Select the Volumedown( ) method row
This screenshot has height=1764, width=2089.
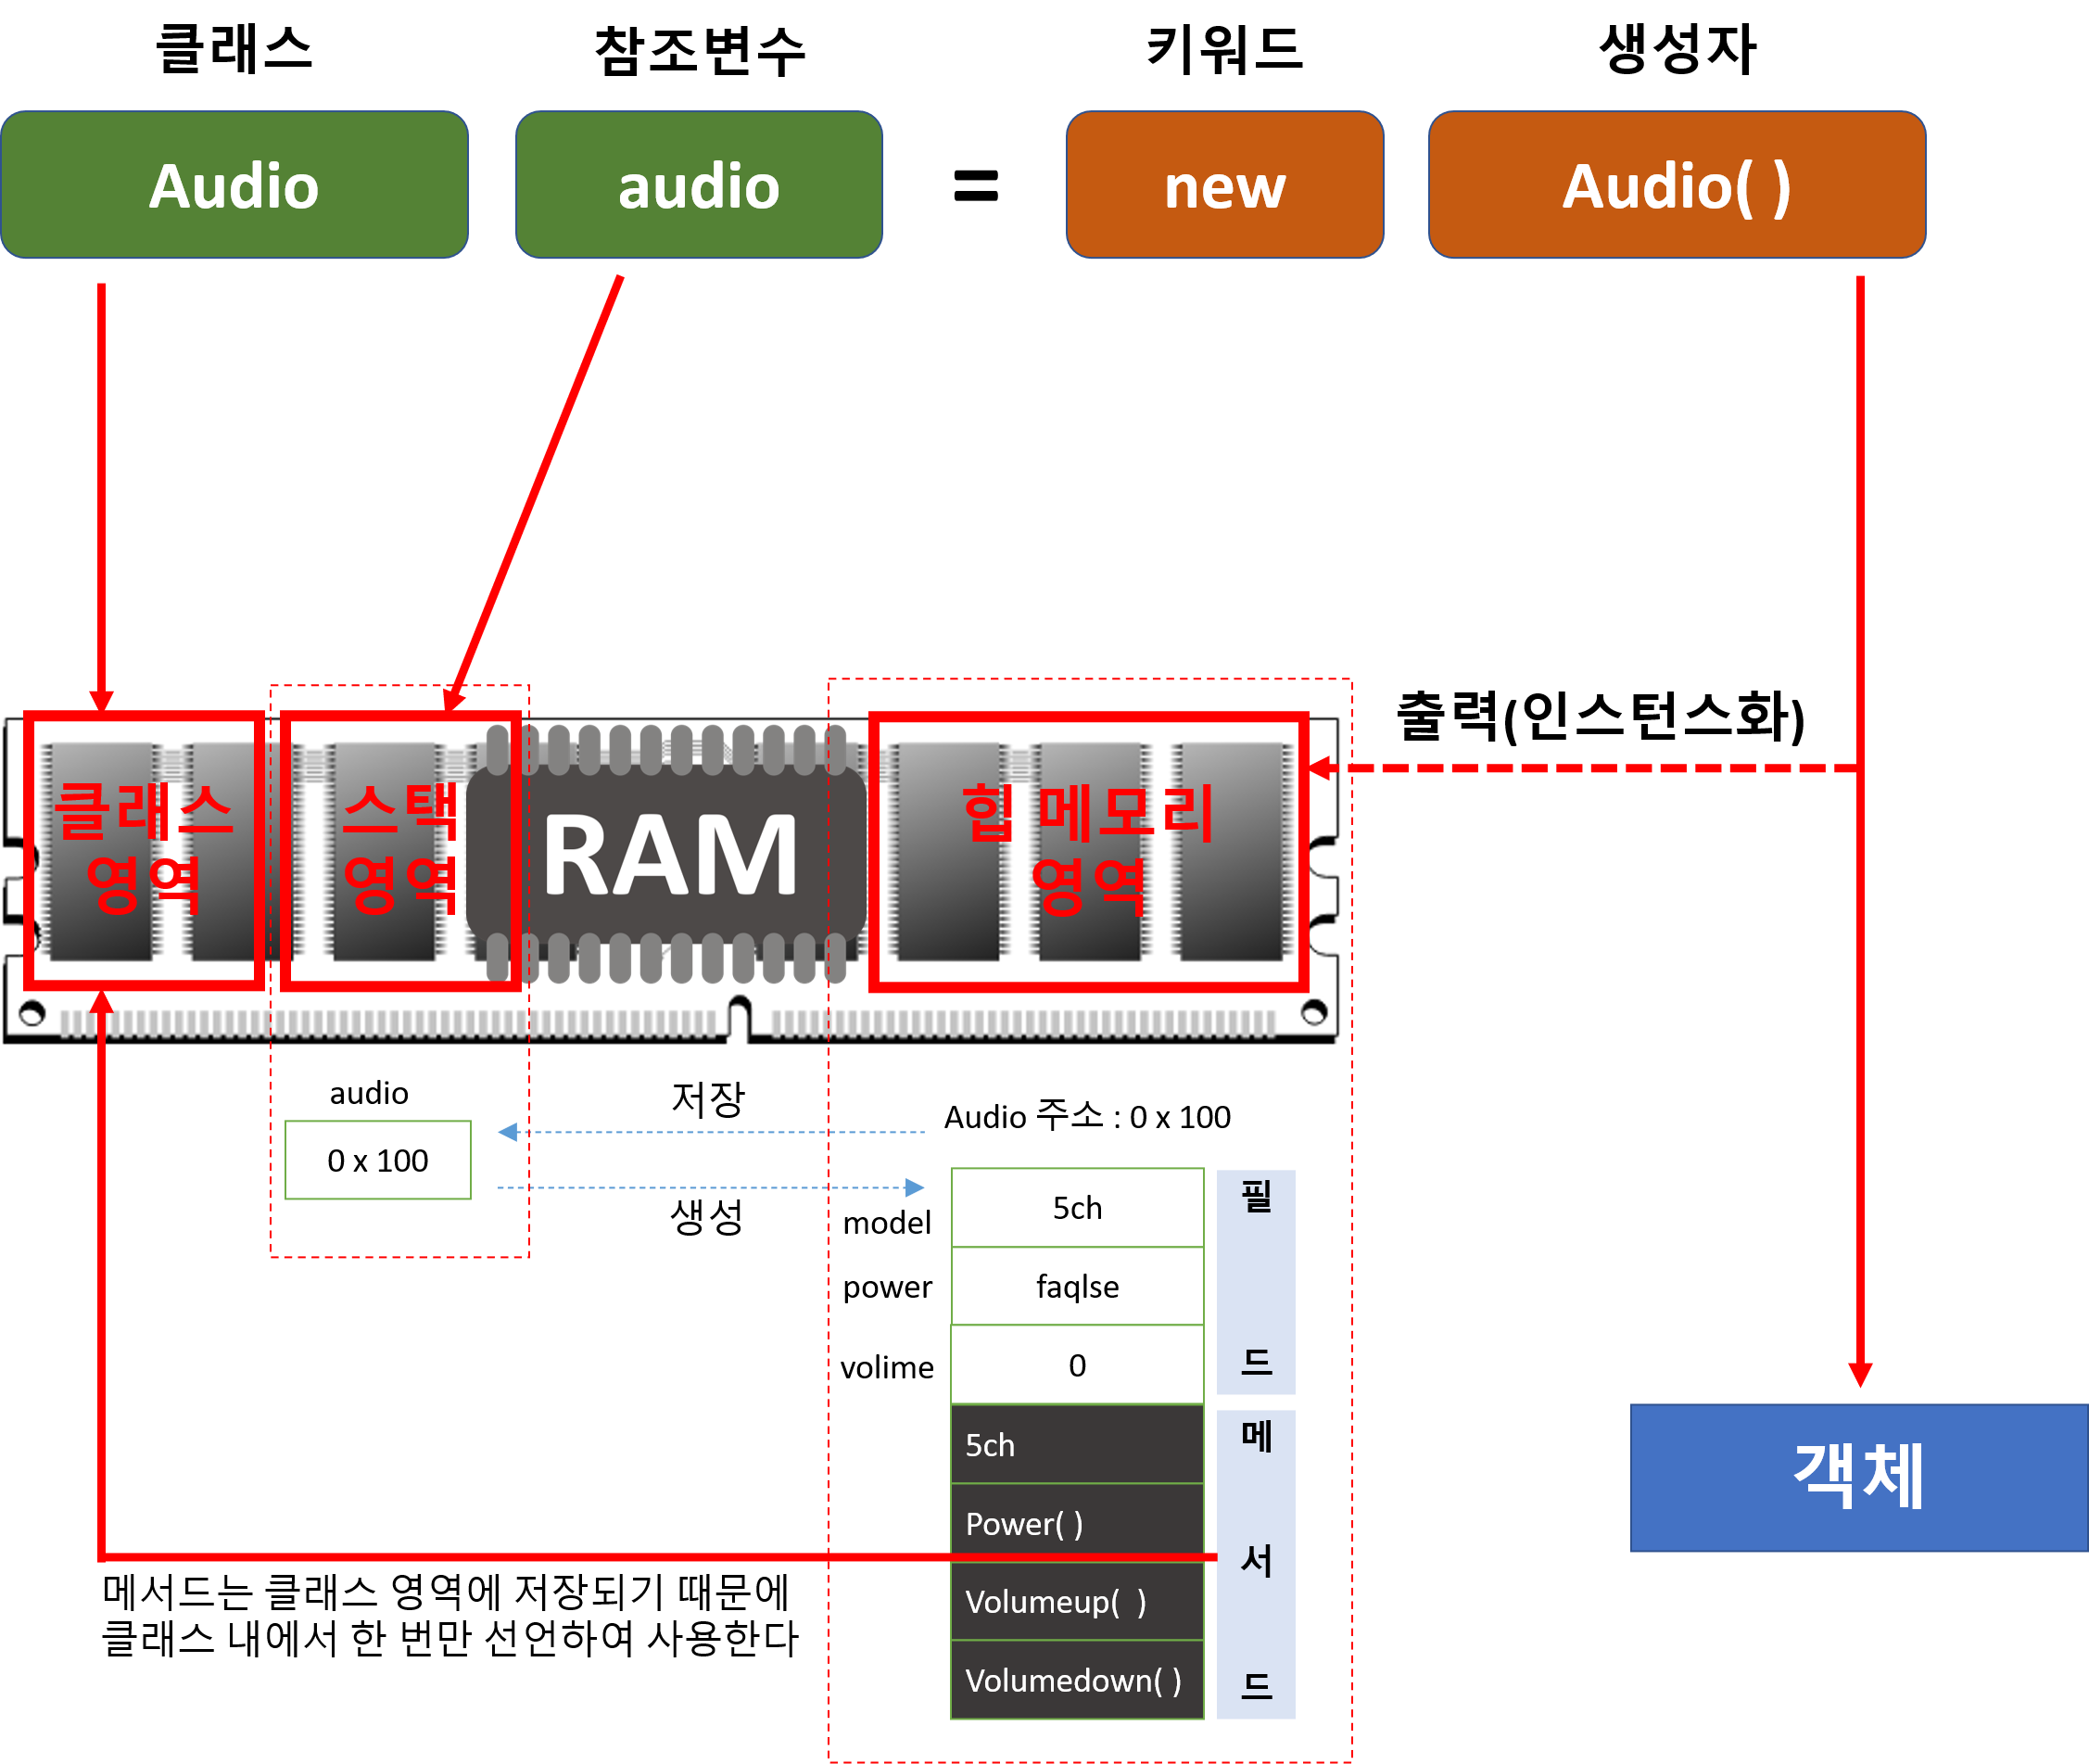1076,1681
